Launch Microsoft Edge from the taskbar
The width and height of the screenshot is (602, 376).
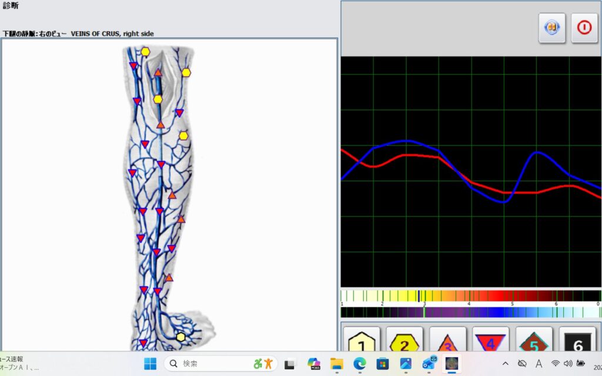point(359,364)
